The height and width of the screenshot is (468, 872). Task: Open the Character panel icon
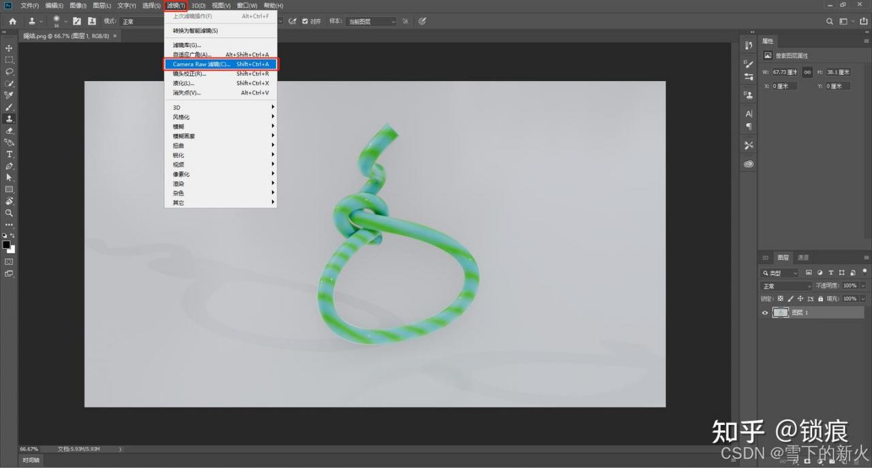(749, 114)
